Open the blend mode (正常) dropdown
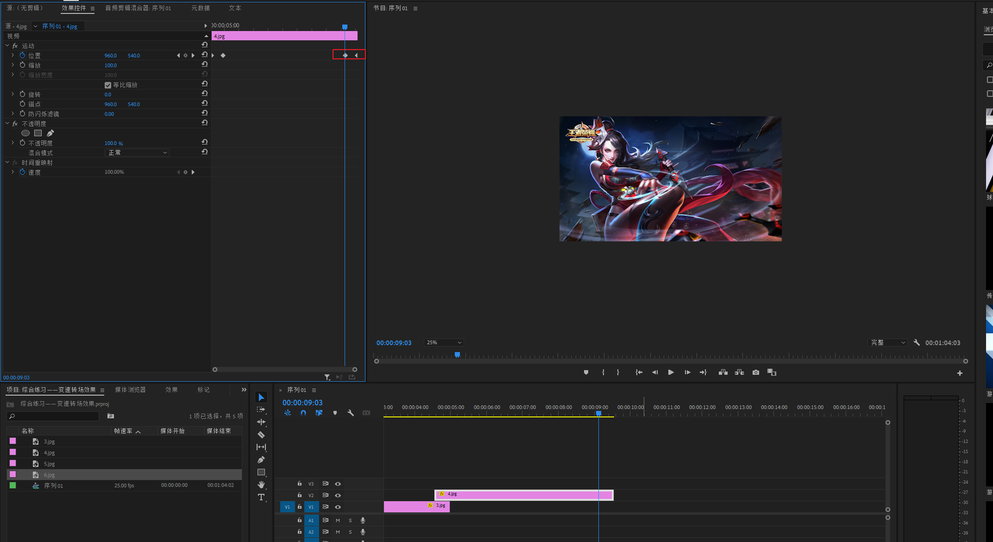993x542 pixels. point(137,153)
